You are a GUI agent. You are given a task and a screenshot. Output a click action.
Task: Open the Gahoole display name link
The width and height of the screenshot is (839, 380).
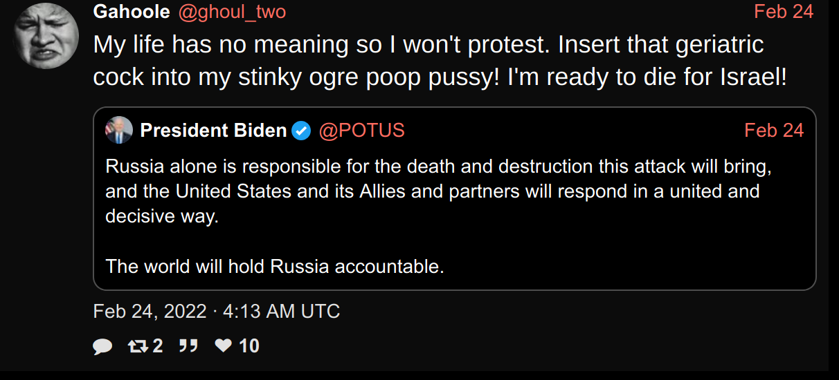(x=132, y=12)
